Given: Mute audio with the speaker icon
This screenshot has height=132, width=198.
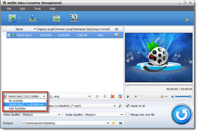Looking at the screenshot, I should [173, 97].
